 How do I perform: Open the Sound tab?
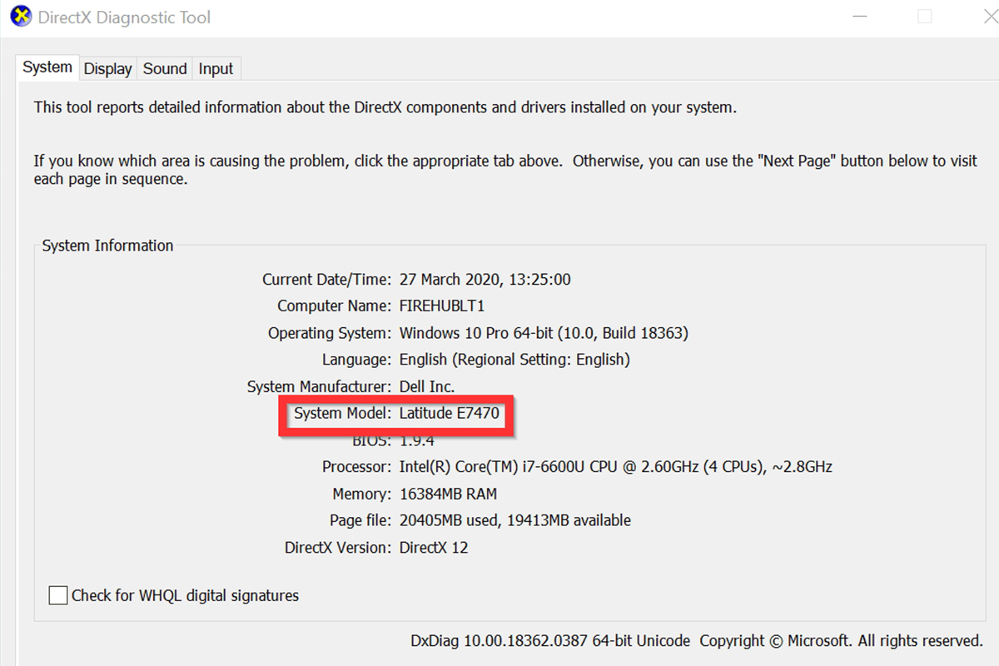point(165,69)
